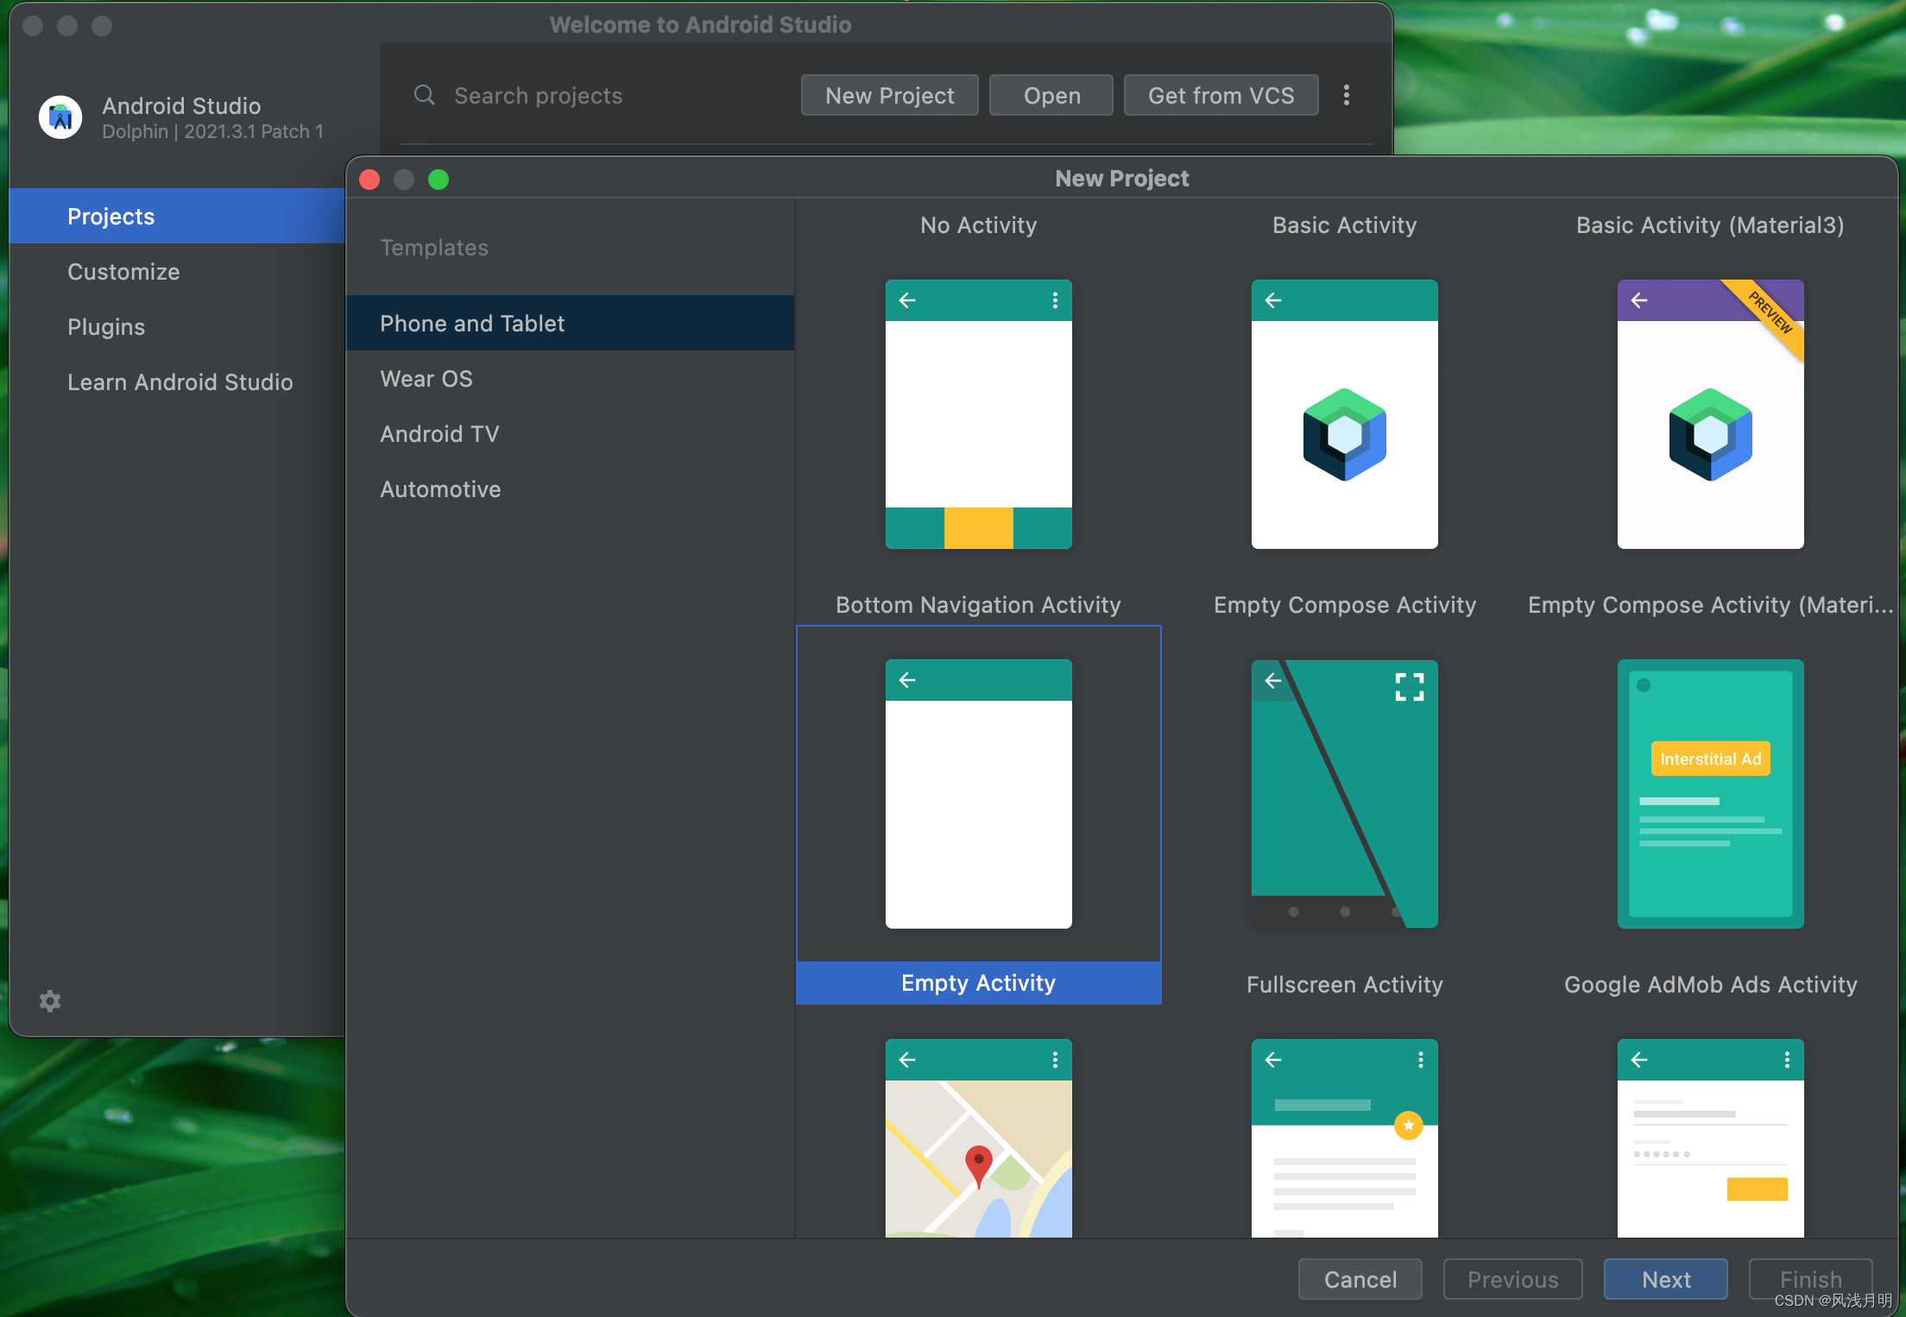Viewport: 1906px width, 1317px height.
Task: Click the Bottom Navigation Activity label
Action: (978, 605)
